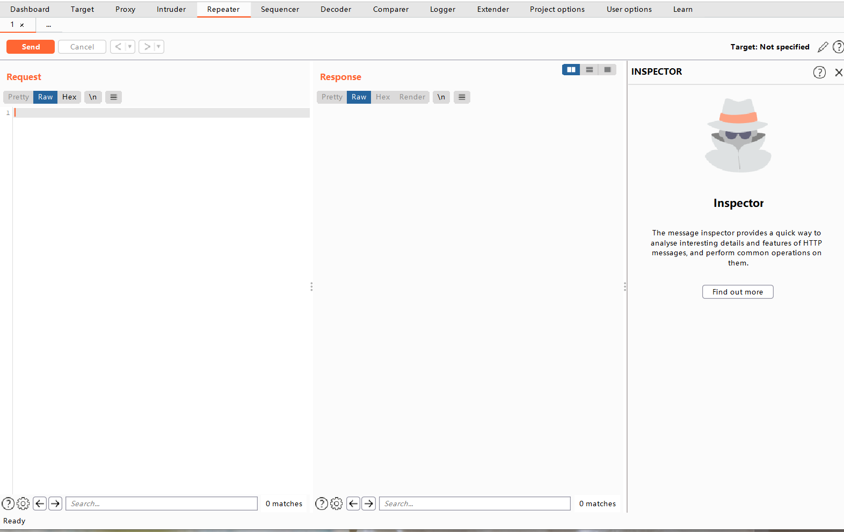Open the Proxy tab
Image resolution: width=844 pixels, height=532 pixels.
click(x=125, y=9)
